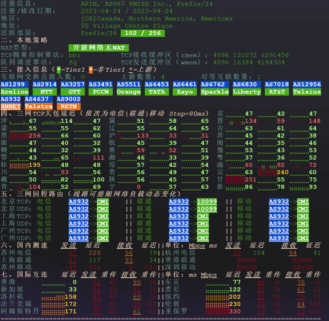Click CMI in Guangzhou UDP Mobile route
Screen dimensions: 329x321
(x=303, y=238)
